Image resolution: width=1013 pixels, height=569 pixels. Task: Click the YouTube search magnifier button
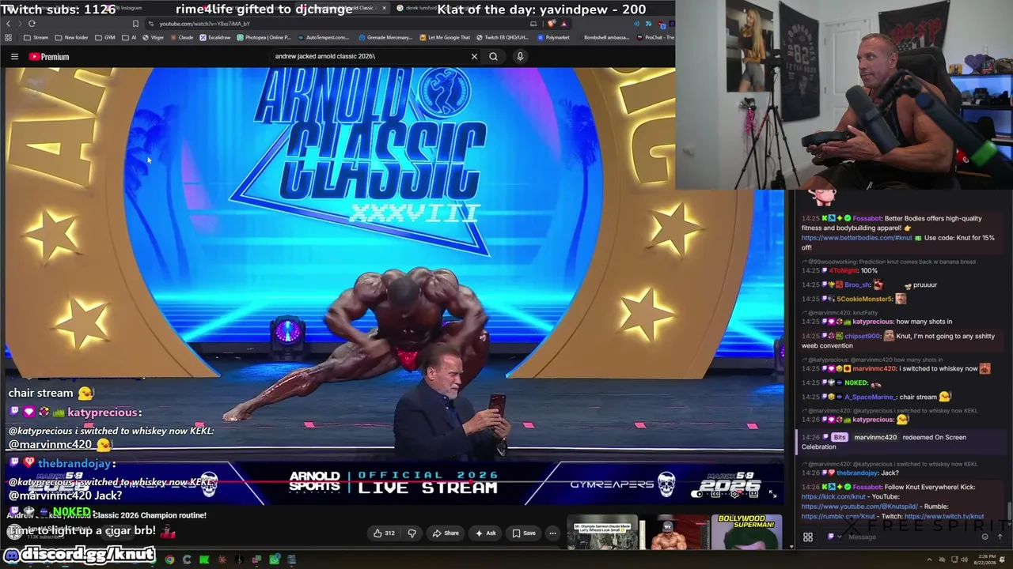point(493,56)
